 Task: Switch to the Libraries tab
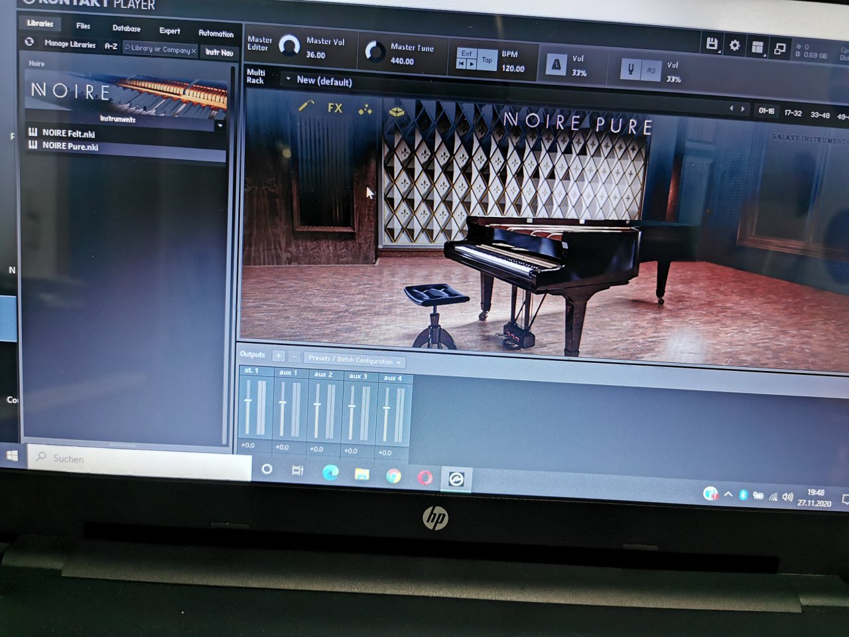[x=40, y=23]
